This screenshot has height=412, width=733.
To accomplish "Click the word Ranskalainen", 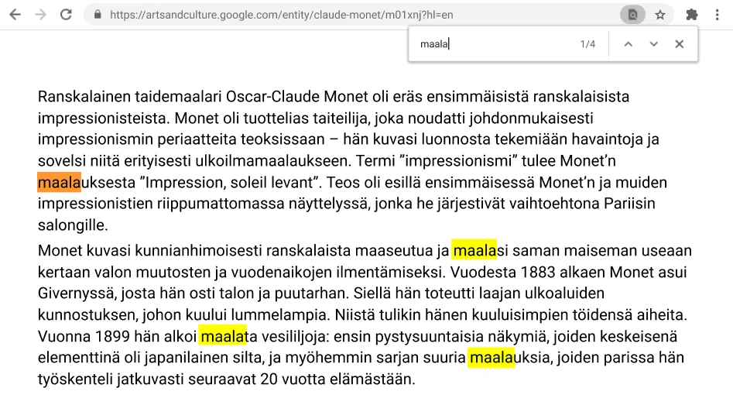I will [x=84, y=97].
